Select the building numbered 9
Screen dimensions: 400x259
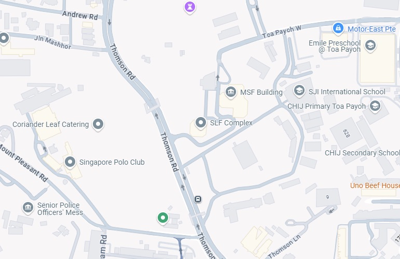coord(327,197)
